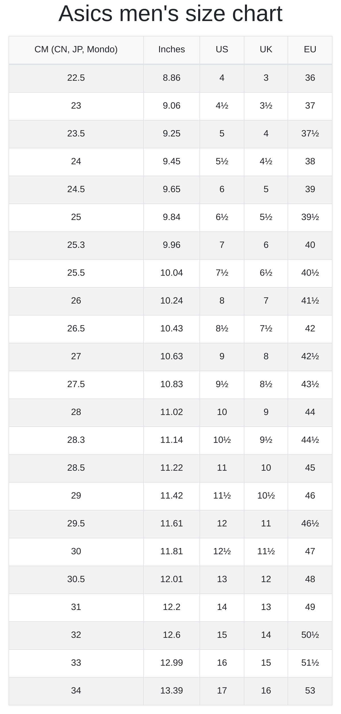Click the Asics men's size chart title
This screenshot has height=714, width=341.
[x=170, y=14]
